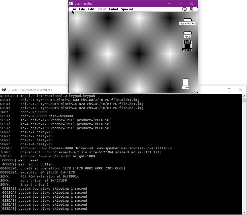Select the Untitled floppy disk icon
The image size is (247, 215).
point(188,44)
